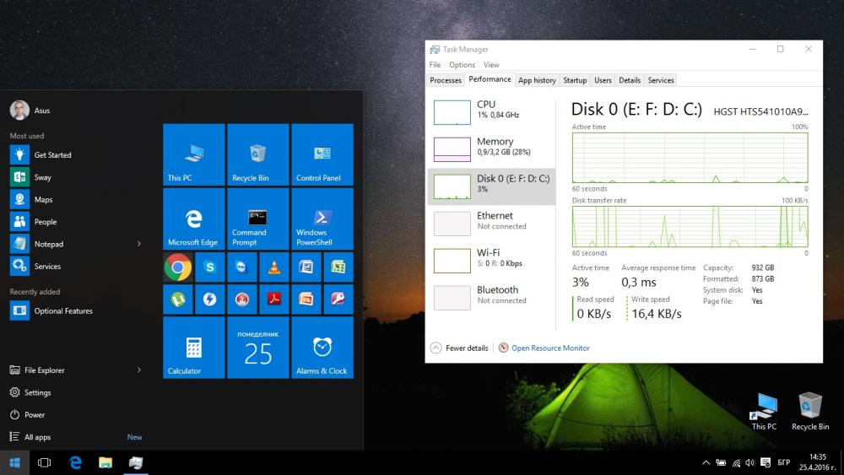Open Task View on the taskbar
Image resolution: width=844 pixels, height=475 pixels.
(44, 462)
